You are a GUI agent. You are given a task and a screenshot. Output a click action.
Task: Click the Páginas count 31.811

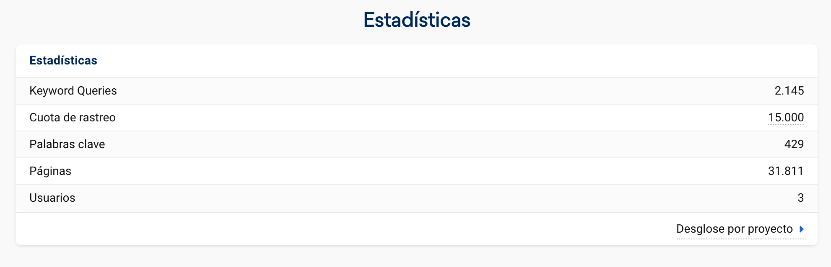tap(786, 171)
